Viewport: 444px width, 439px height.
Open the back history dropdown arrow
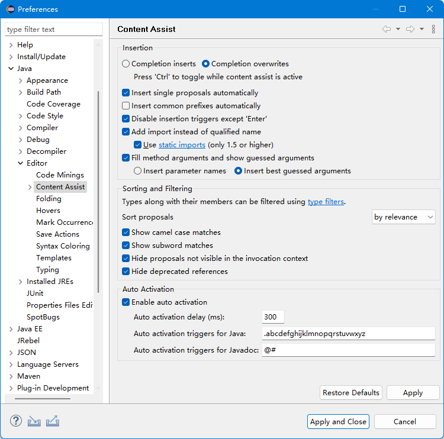[x=398, y=29]
